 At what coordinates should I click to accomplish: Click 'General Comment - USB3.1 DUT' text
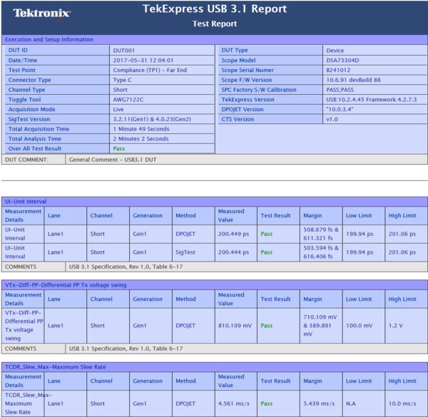(x=113, y=160)
